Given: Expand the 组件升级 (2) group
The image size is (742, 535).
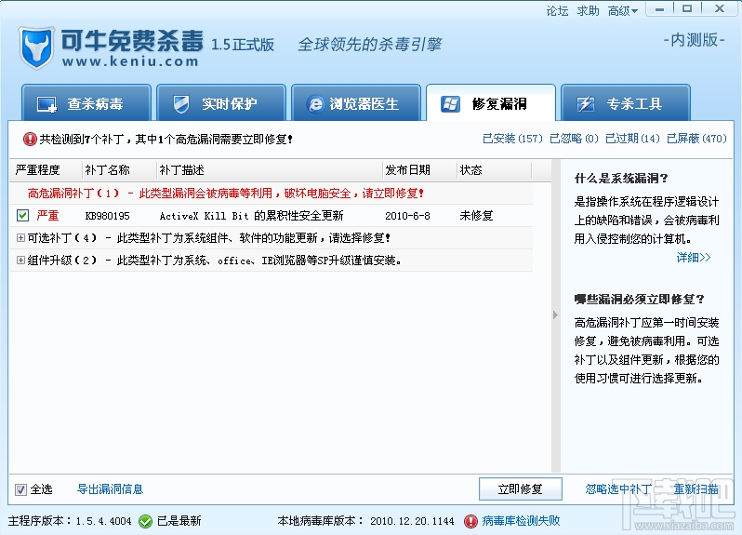Looking at the screenshot, I should tap(20, 260).
